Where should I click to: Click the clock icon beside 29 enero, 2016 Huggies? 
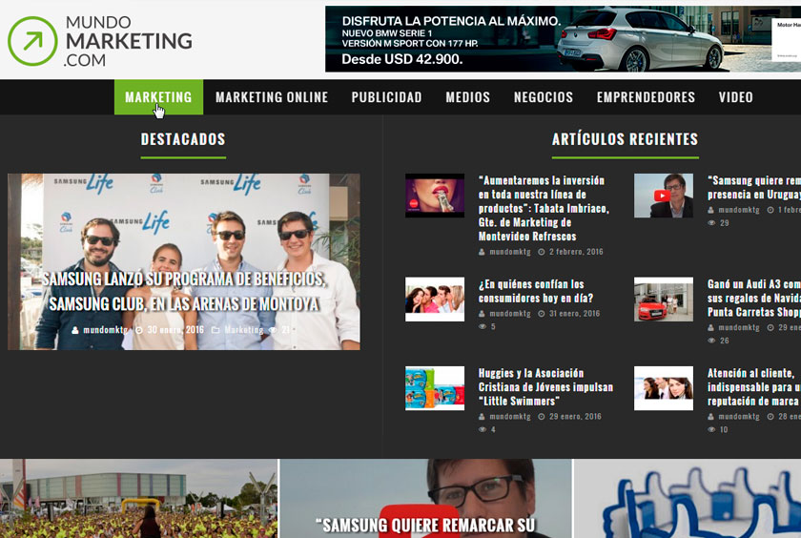pos(542,417)
